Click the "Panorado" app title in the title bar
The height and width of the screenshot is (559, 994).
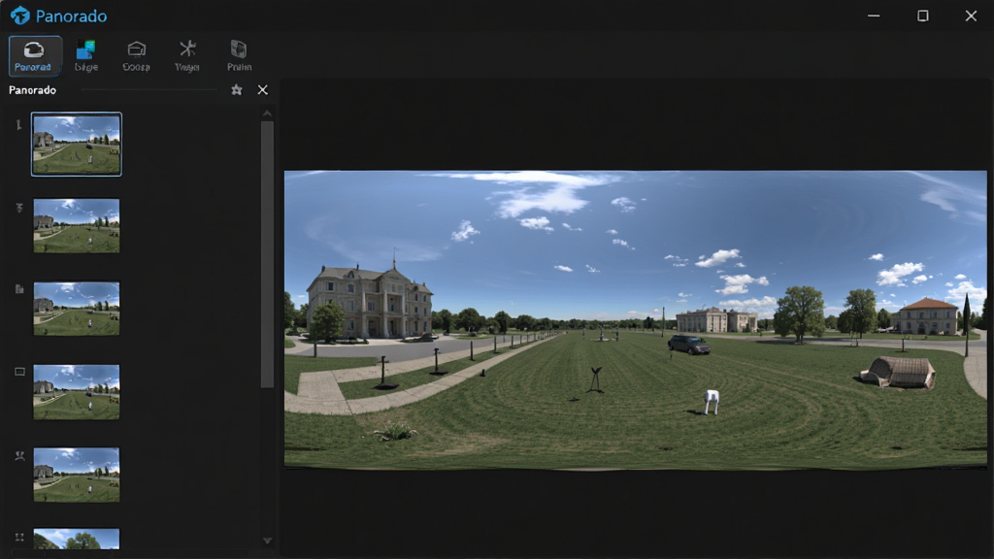point(71,16)
